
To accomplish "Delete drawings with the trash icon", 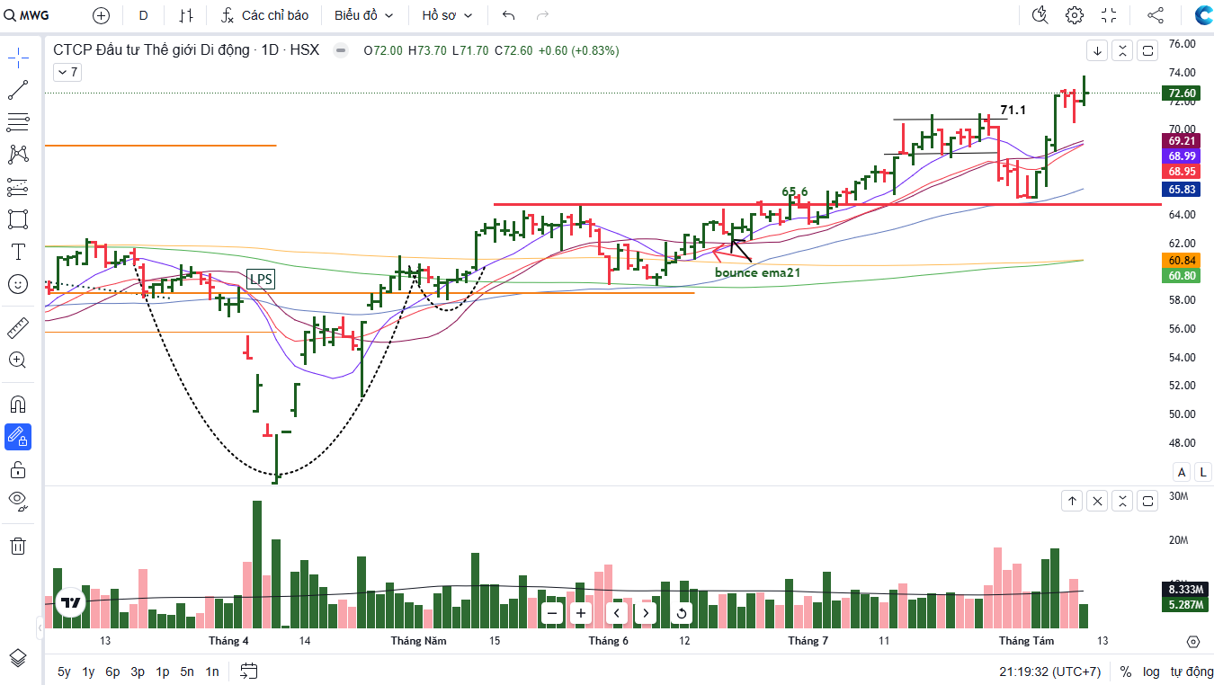I will pos(18,545).
